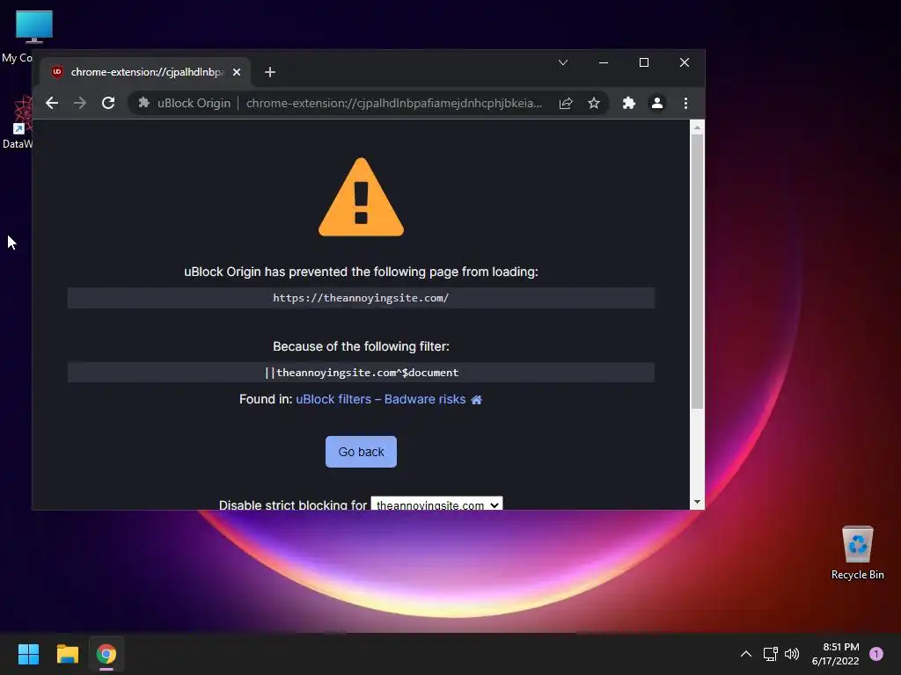Go back with the browser back arrow

52,104
